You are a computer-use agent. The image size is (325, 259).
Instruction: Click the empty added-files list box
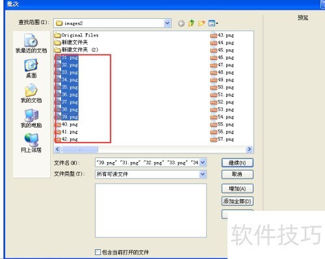151,210
